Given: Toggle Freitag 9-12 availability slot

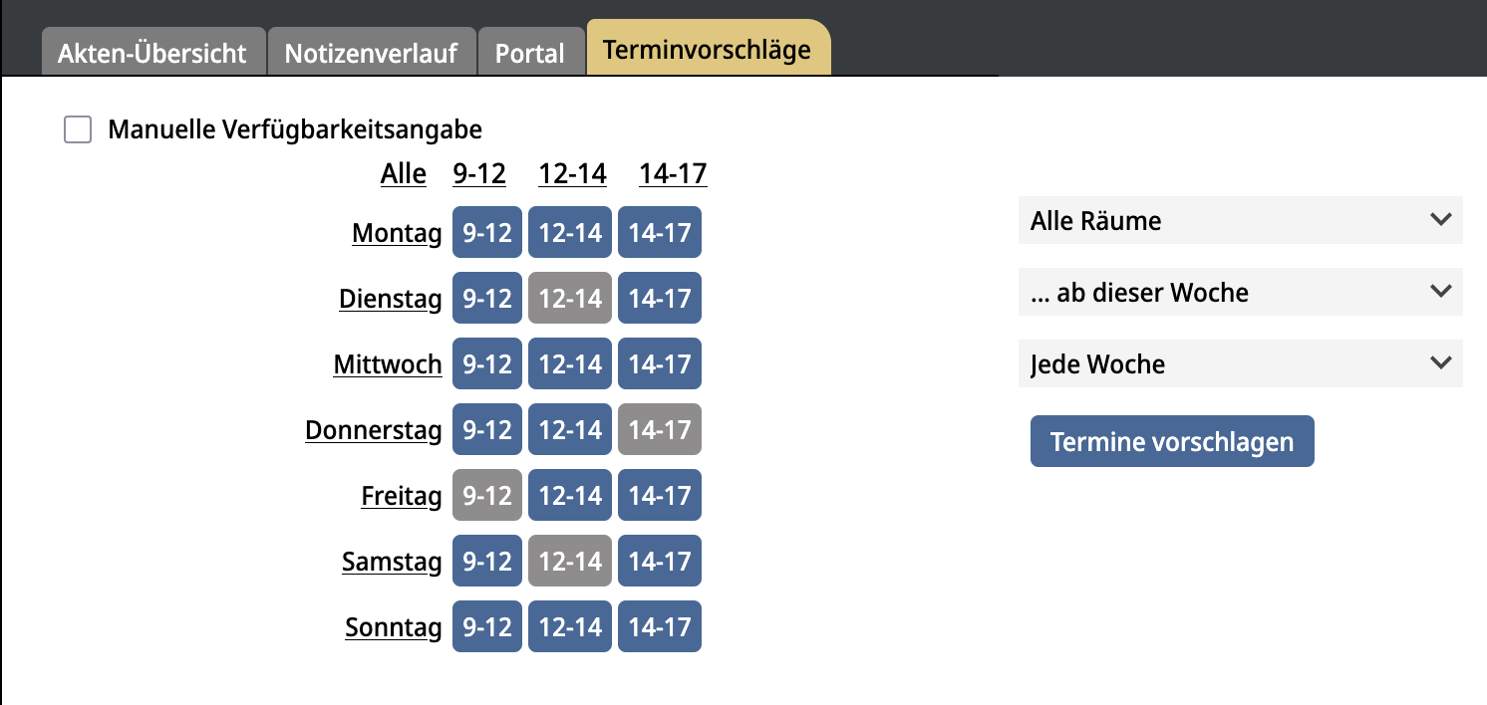Looking at the screenshot, I should pyautogui.click(x=486, y=496).
